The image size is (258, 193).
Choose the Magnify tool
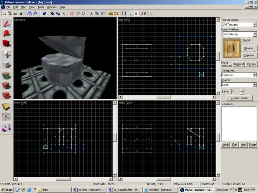click(7, 33)
